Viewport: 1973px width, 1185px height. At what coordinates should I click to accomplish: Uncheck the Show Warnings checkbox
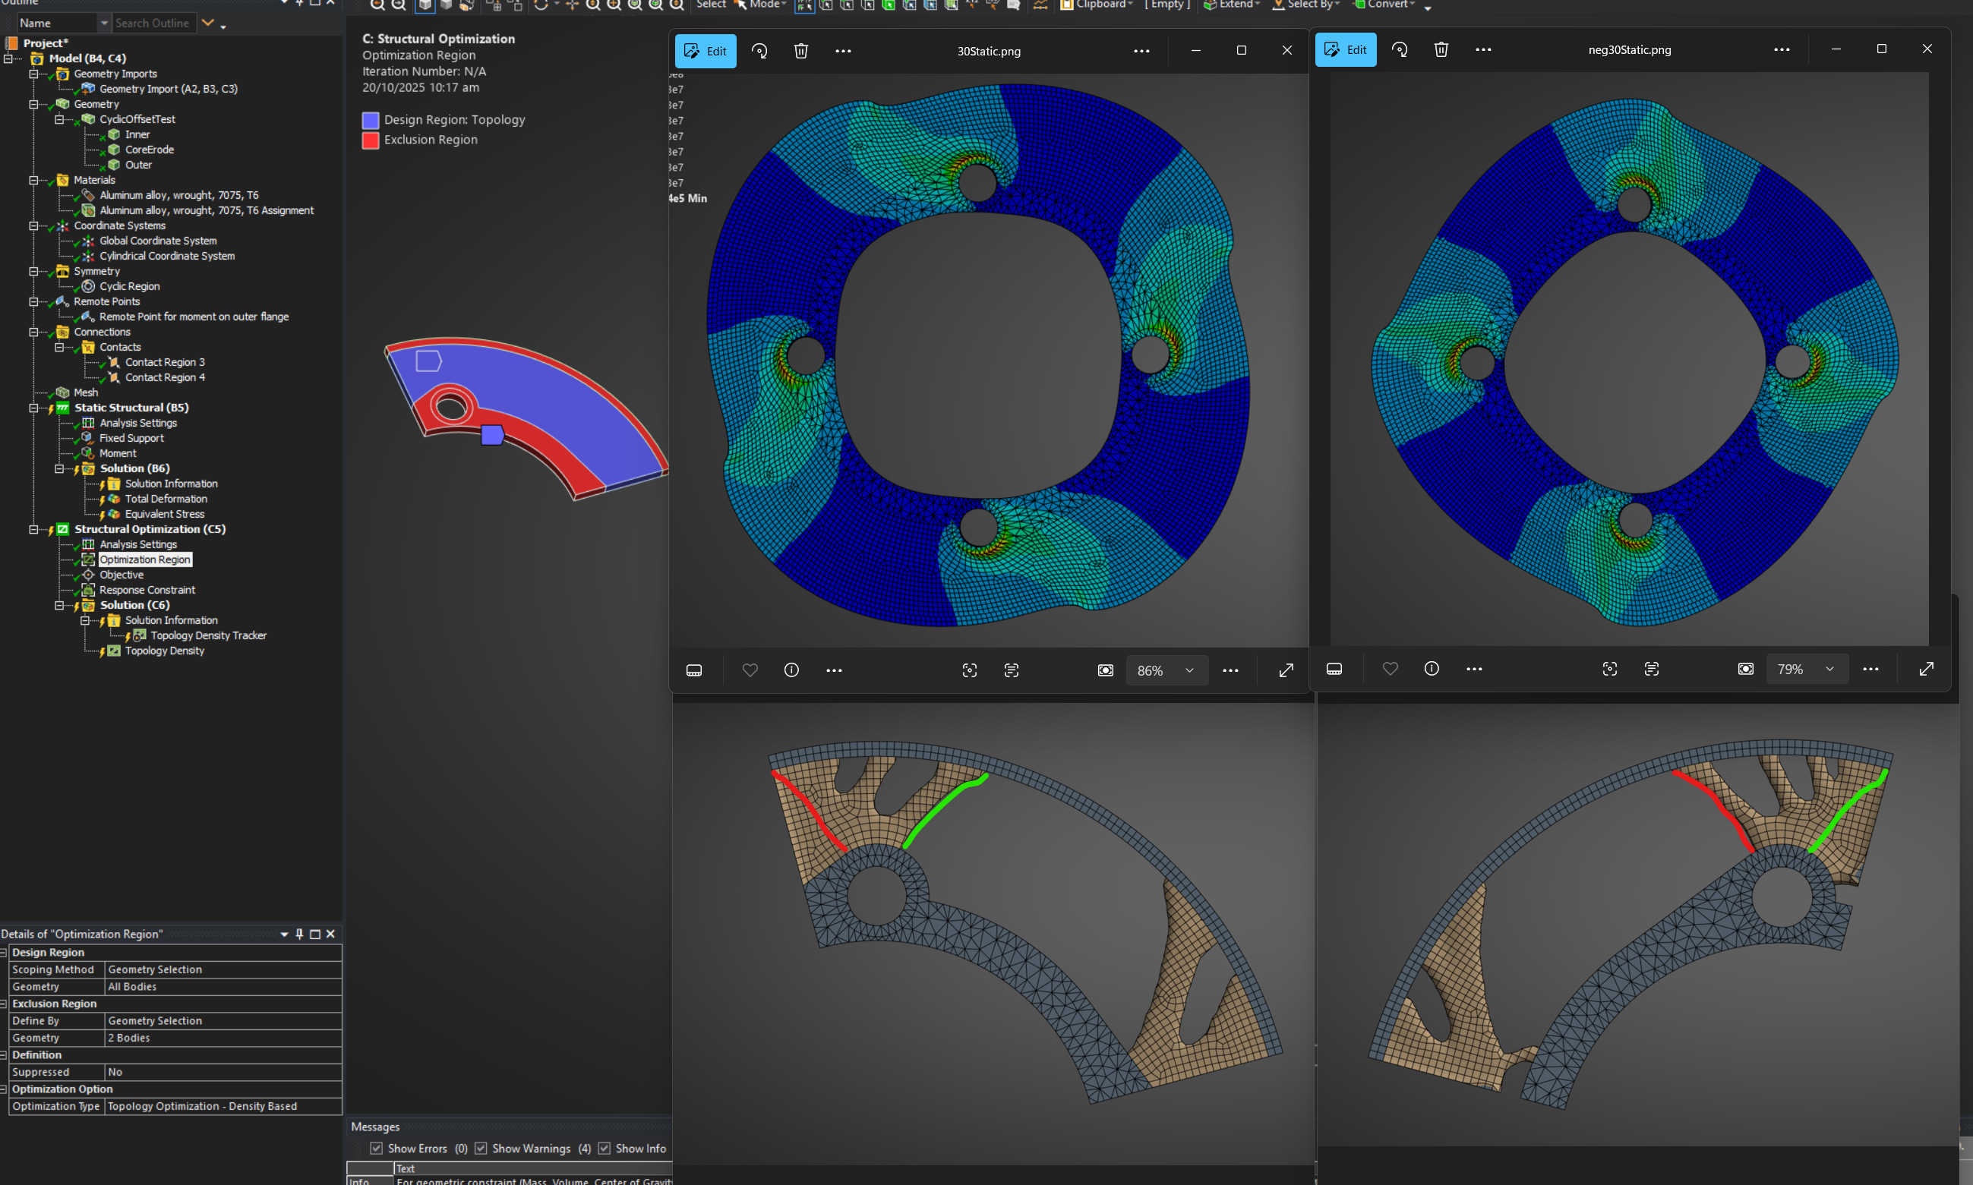tap(481, 1149)
